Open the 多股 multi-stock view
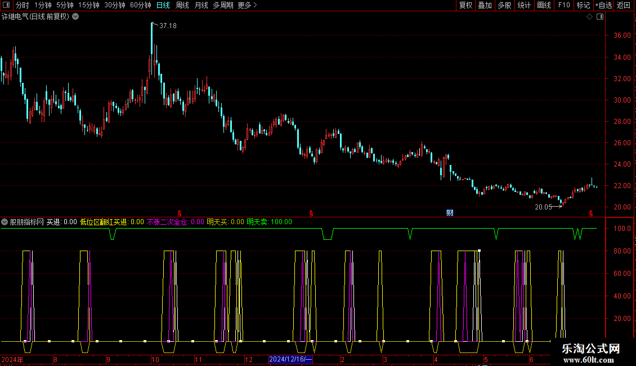Viewport: 636px width, 366px height. (x=505, y=5)
